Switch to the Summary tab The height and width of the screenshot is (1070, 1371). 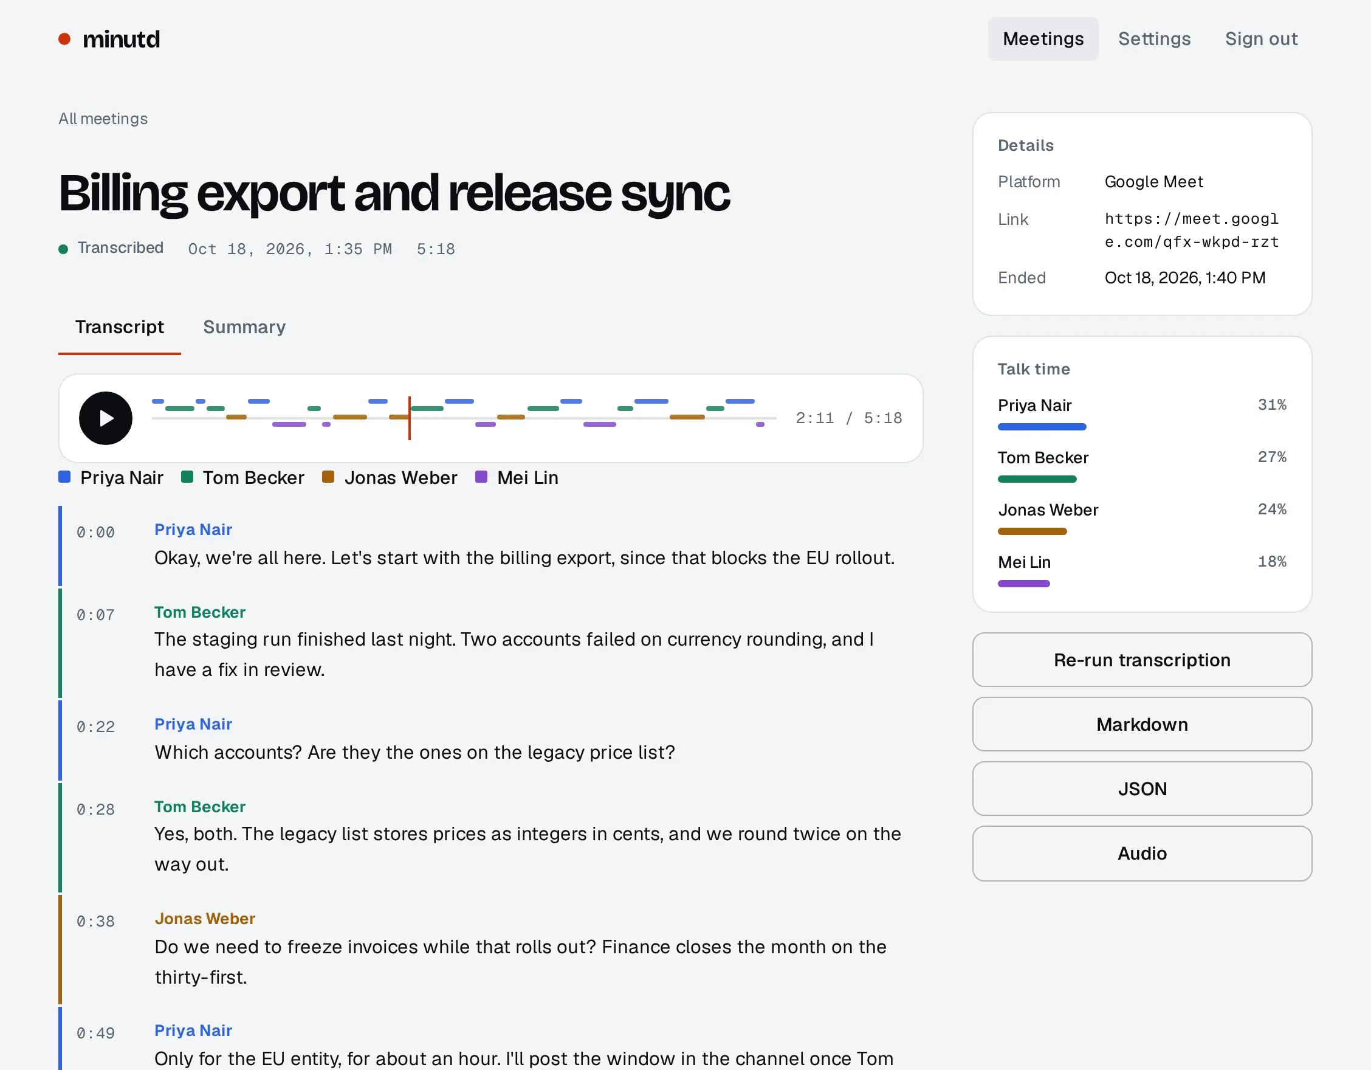[x=244, y=327]
